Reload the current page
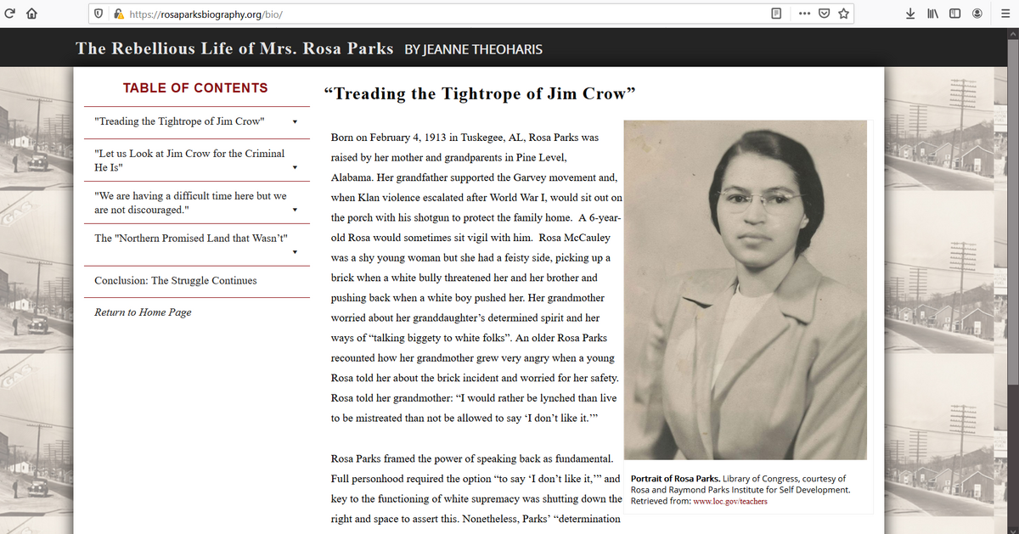This screenshot has height=534, width=1019. (8, 14)
